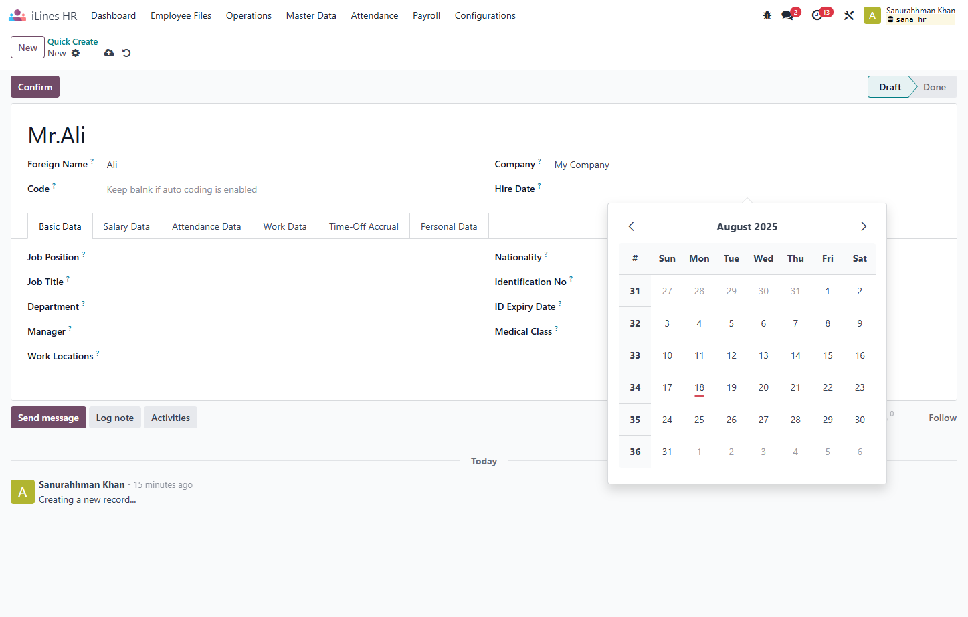Click the Send message button

point(48,418)
